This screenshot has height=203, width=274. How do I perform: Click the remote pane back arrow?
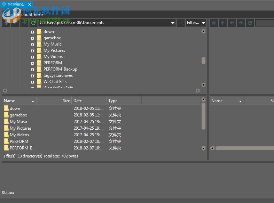pos(232,23)
